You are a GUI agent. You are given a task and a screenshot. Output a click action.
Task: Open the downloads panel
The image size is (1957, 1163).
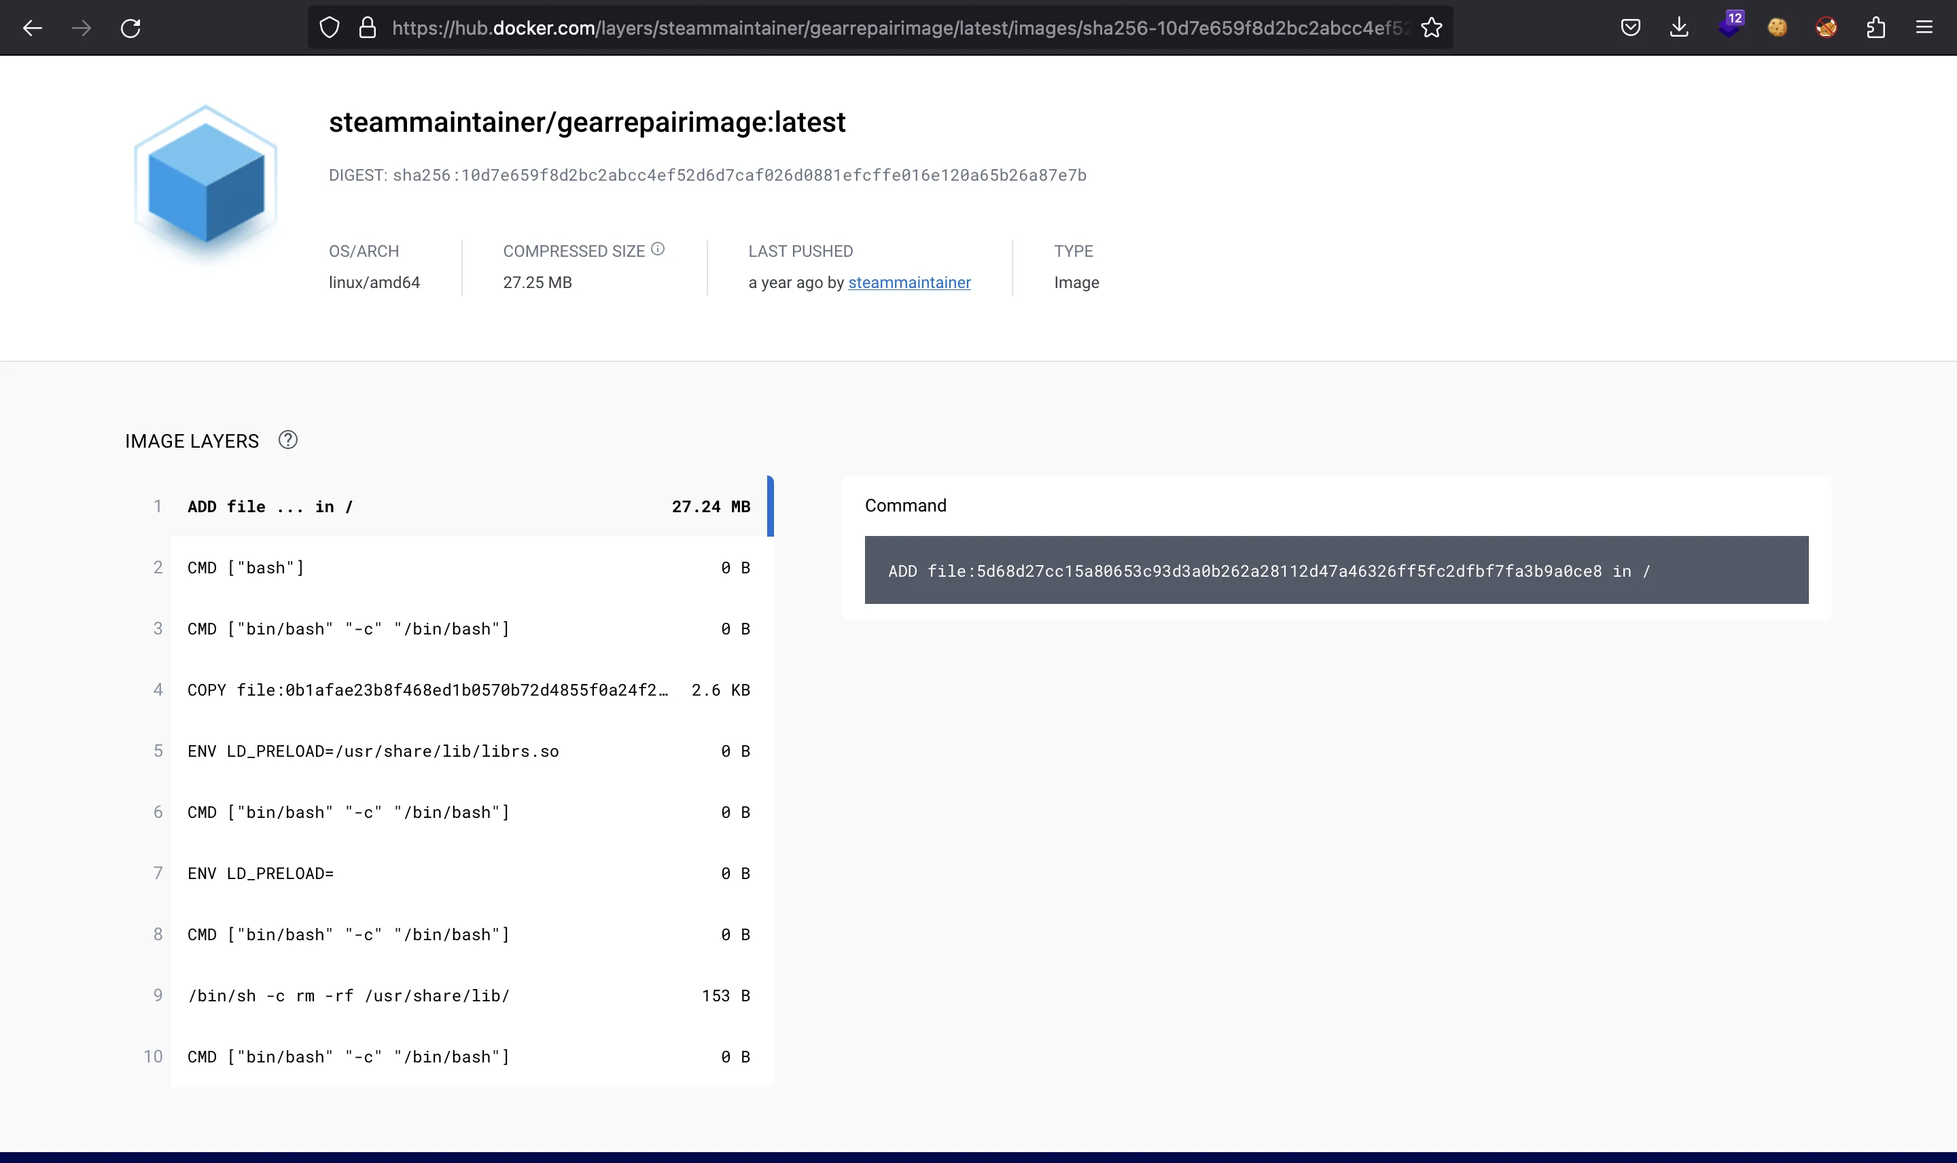coord(1679,29)
